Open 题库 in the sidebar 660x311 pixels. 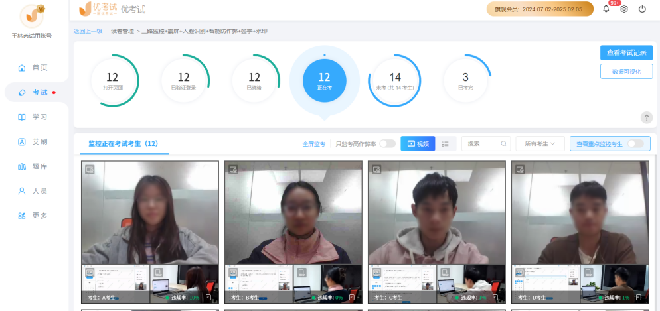click(x=35, y=166)
